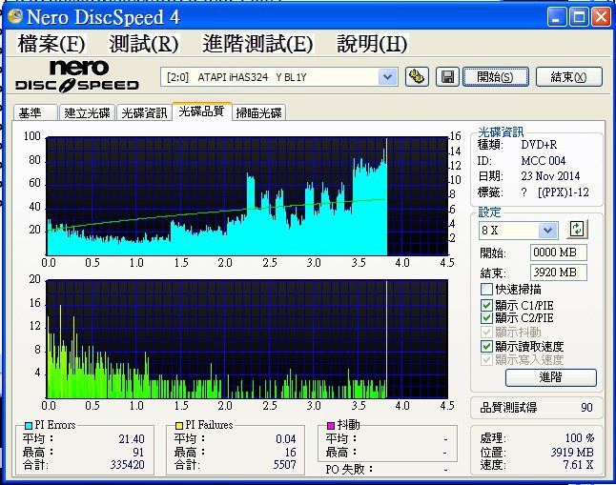Click the 結束 3920 MB input field
Viewport: 616px width, 485px height.
(x=558, y=273)
